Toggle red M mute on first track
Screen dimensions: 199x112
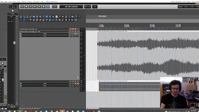[x=75, y=29]
